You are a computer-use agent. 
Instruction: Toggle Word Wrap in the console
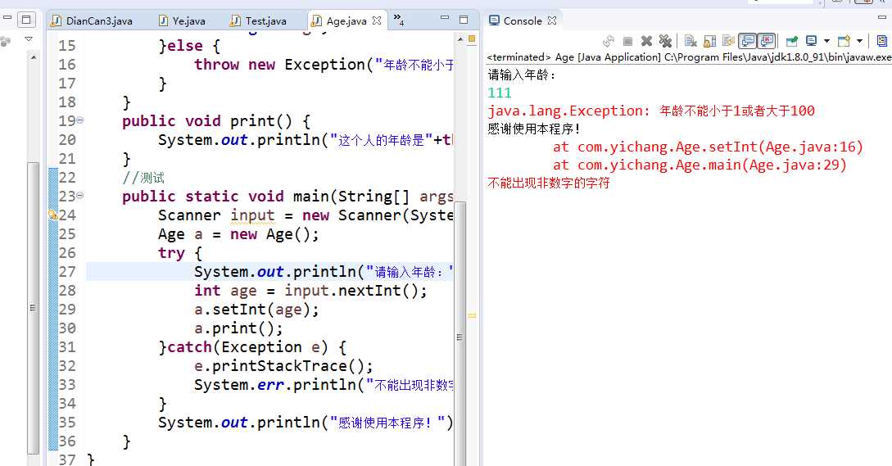coord(728,41)
